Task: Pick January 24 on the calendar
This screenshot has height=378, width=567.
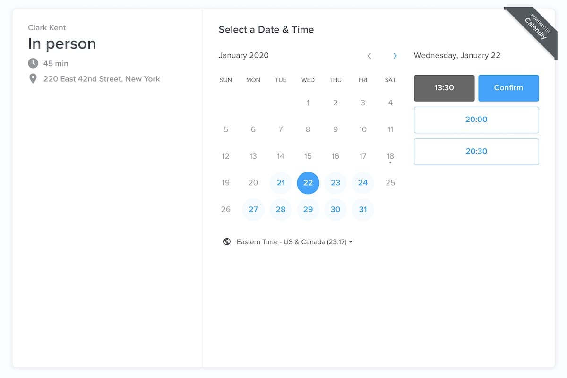Action: pos(363,183)
